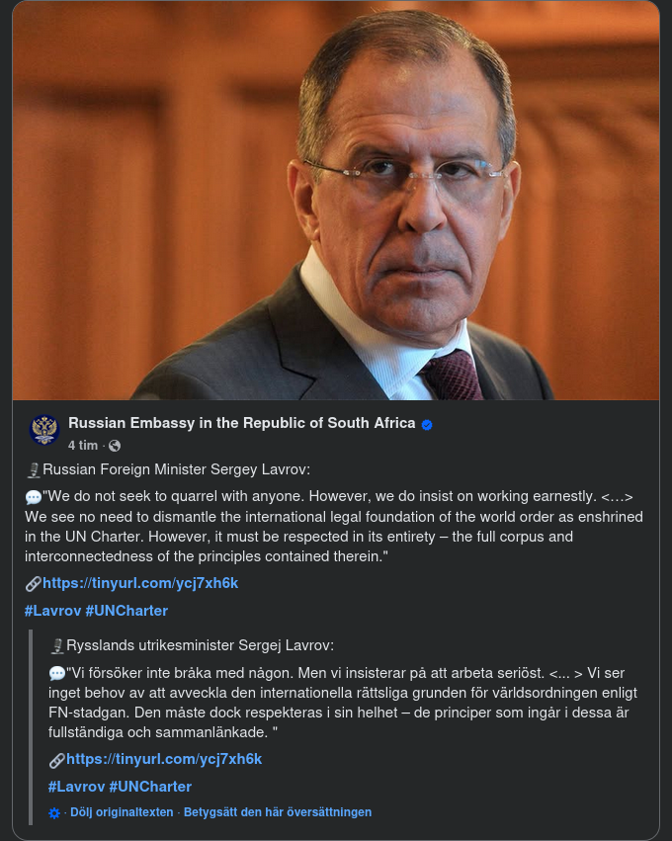Click the globe public-audience icon
The width and height of the screenshot is (672, 841).
[x=115, y=446]
